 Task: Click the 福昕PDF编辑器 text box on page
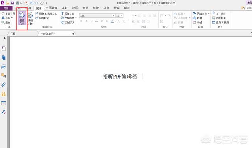pyautogui.click(x=122, y=77)
